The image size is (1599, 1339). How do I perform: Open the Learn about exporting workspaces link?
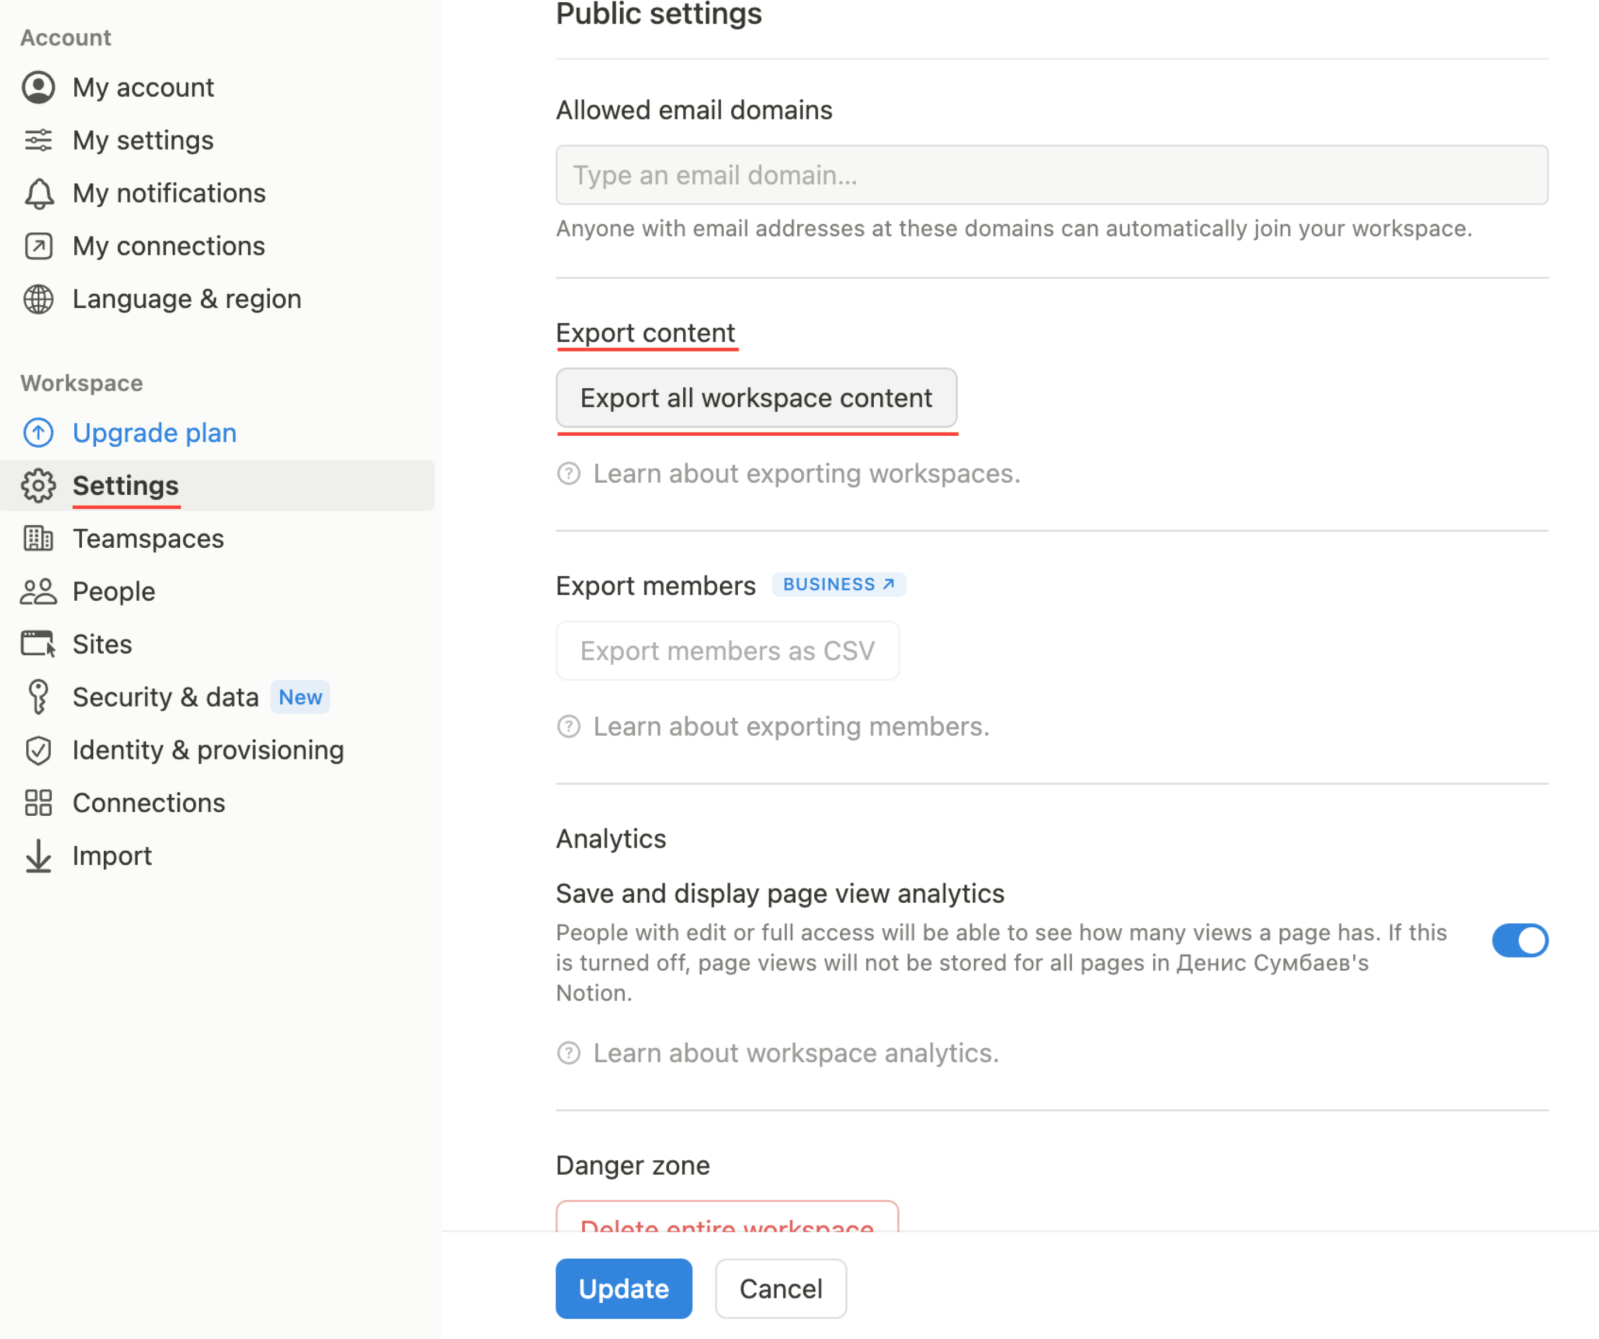pyautogui.click(x=806, y=473)
